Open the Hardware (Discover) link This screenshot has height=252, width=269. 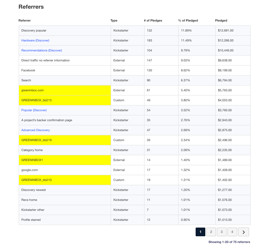(35, 40)
